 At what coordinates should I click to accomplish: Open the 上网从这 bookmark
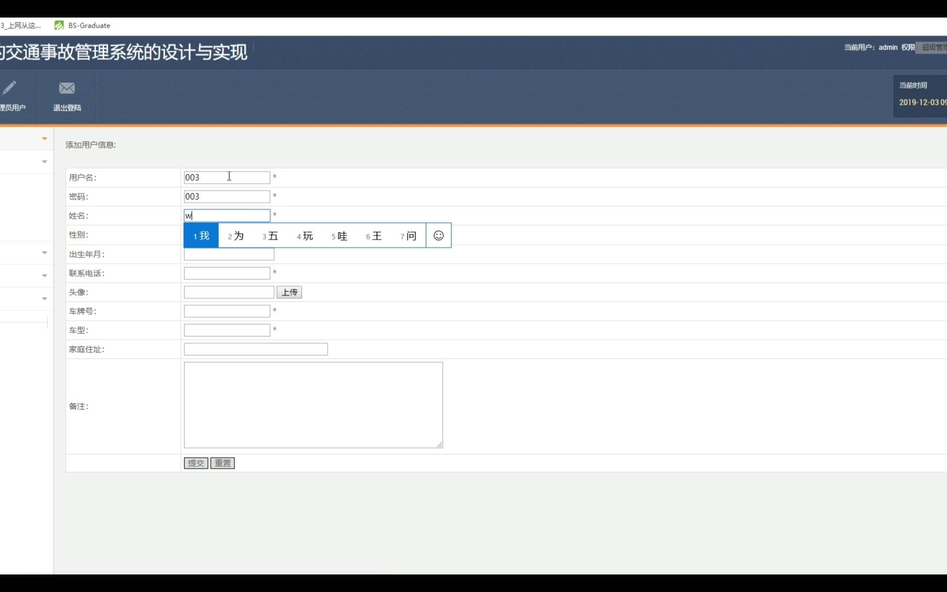21,25
